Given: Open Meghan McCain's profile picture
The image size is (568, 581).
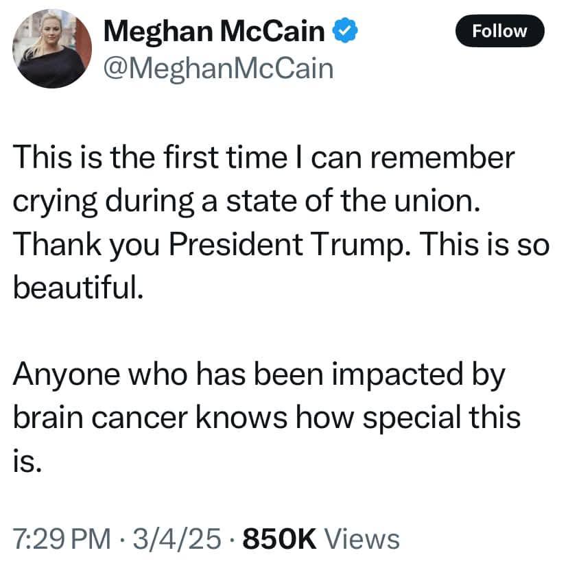Looking at the screenshot, I should click(x=52, y=49).
